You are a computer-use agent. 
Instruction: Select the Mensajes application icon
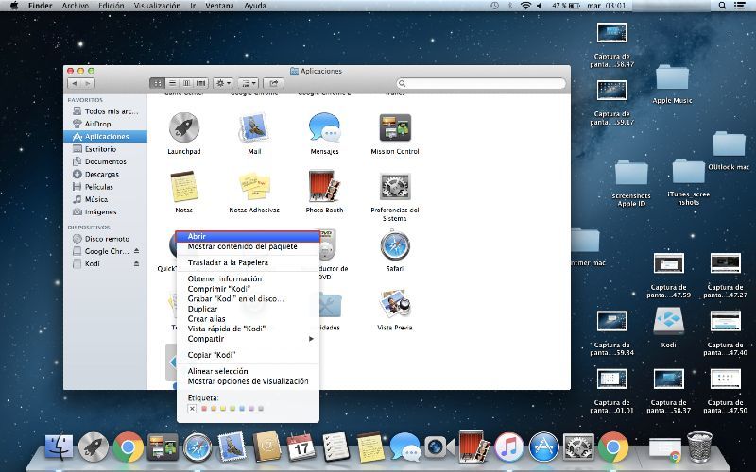coord(324,127)
